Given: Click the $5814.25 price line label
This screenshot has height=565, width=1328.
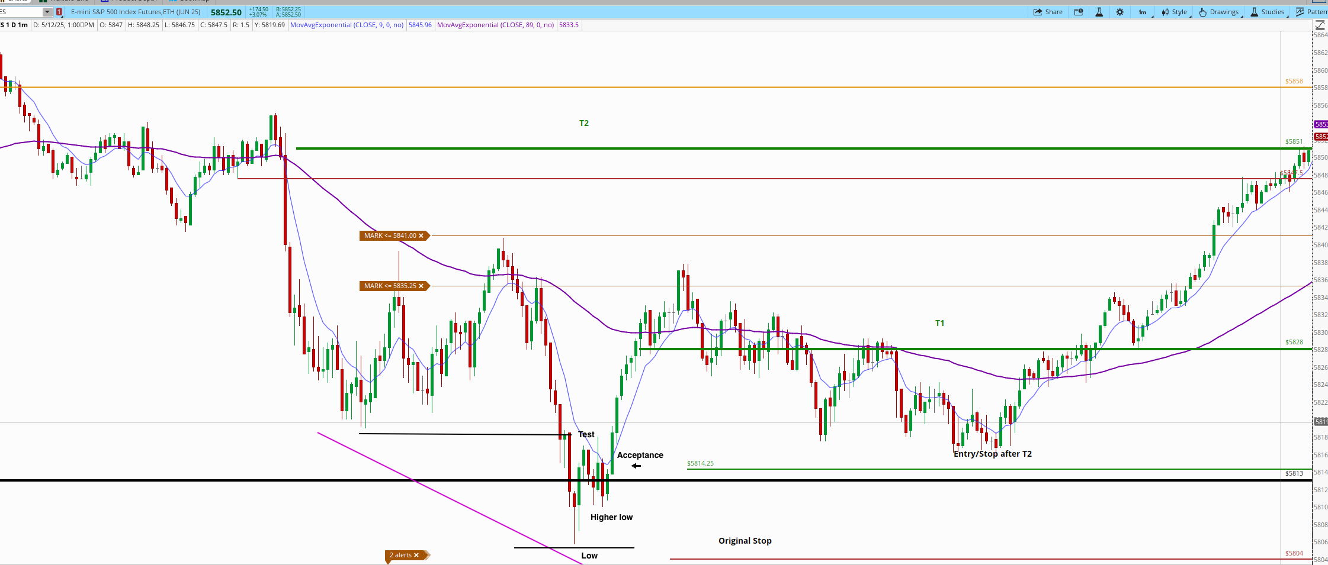Looking at the screenshot, I should tap(700, 463).
